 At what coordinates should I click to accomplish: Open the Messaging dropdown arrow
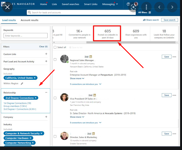[117, 4]
